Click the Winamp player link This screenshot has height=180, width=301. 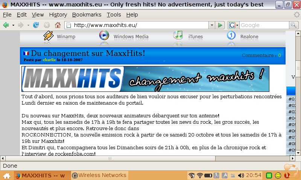coord(66,36)
